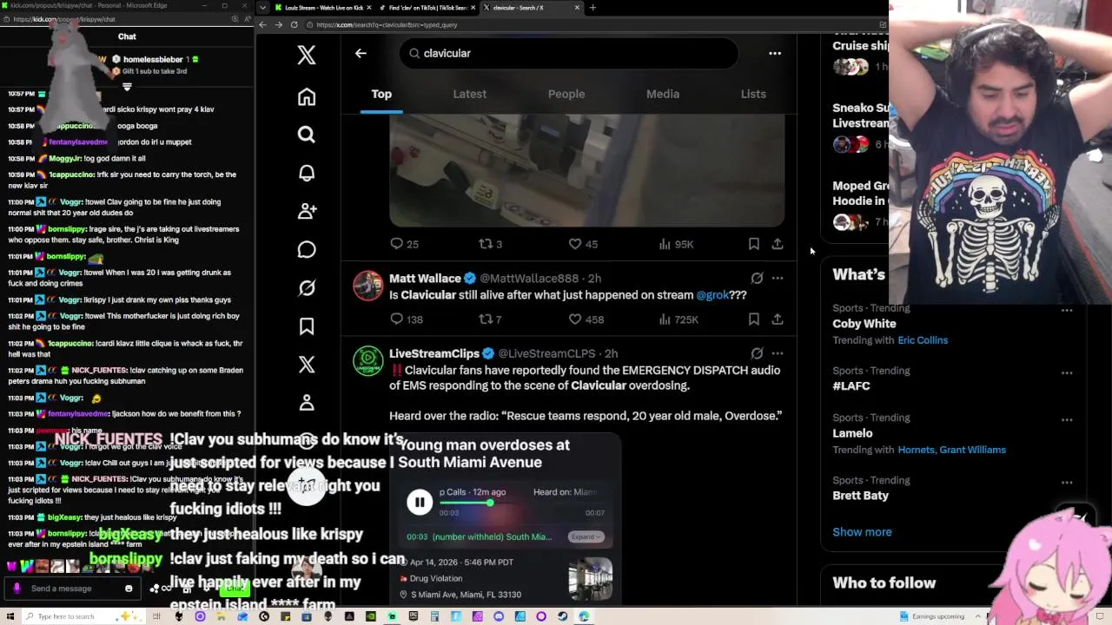
Task: Open emoji picker in Kick chat
Action: (x=128, y=589)
